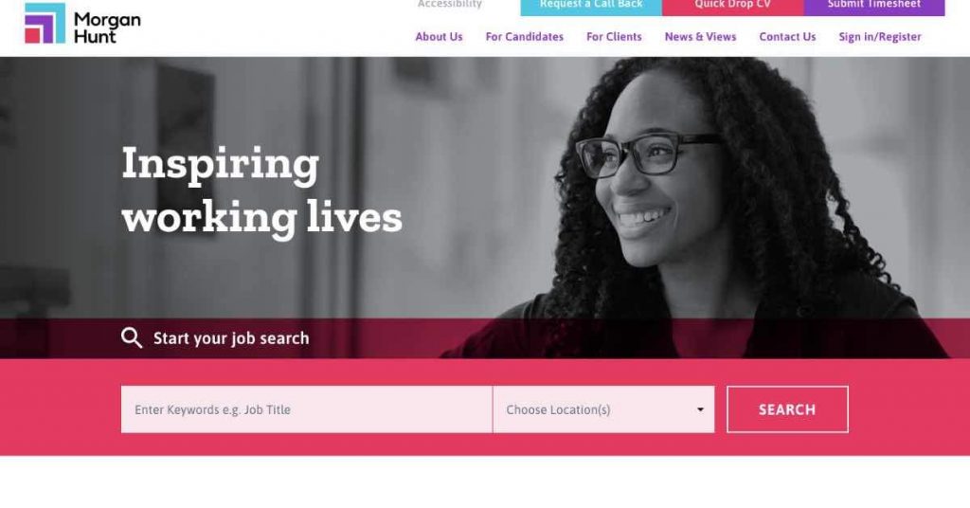Screen dimensions: 970x508
Task: Go to News & Views
Action: 700,37
